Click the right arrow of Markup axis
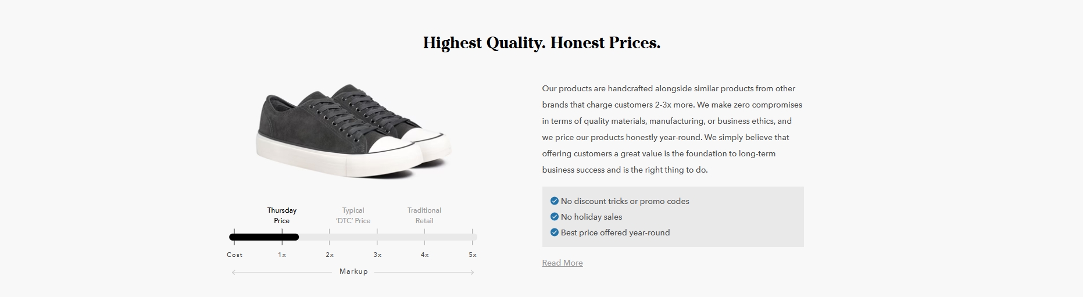The width and height of the screenshot is (1083, 297). tap(472, 272)
